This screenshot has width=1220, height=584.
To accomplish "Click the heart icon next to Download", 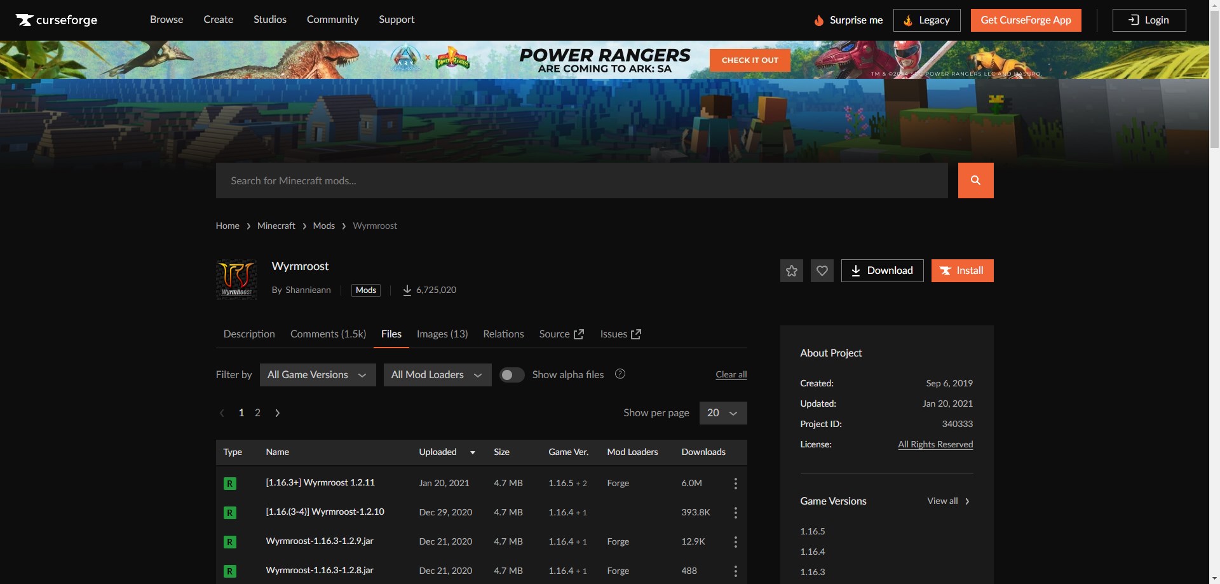I will [x=822, y=271].
